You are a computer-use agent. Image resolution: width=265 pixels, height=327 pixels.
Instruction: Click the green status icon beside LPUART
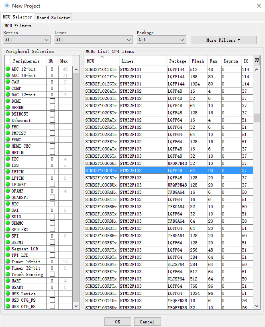(8, 184)
